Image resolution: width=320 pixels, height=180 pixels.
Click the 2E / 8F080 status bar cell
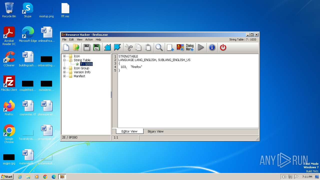pyautogui.click(x=86, y=138)
